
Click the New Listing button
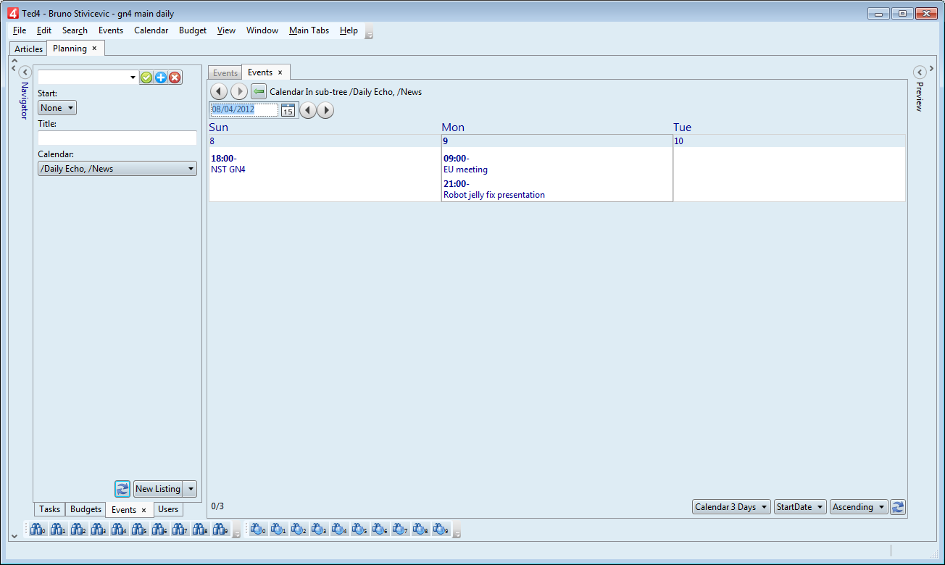point(158,489)
